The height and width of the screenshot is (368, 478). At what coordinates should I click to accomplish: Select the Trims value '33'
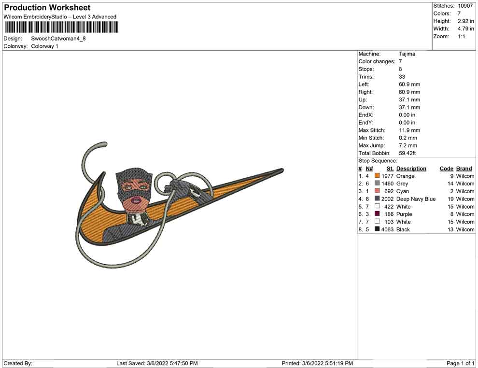coord(402,77)
